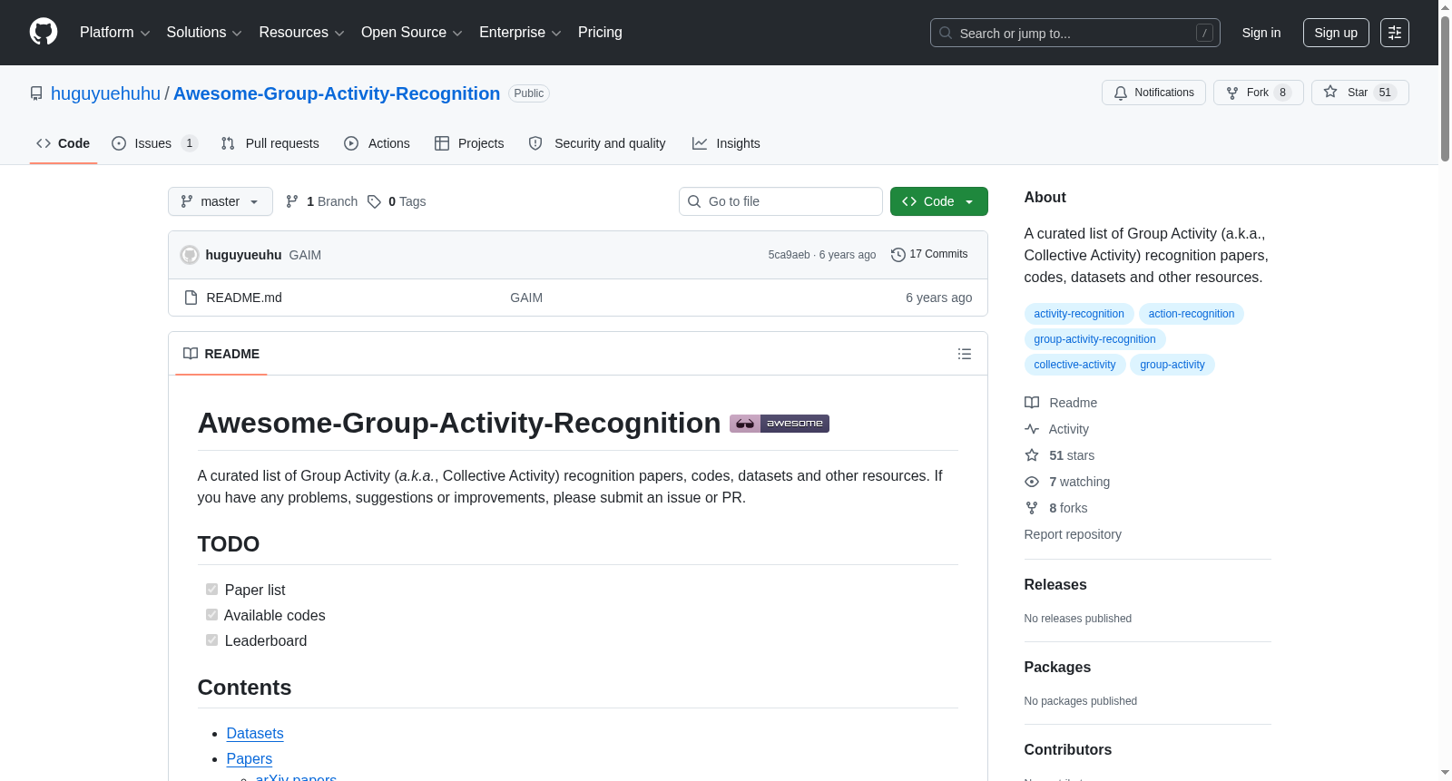
Task: Click the group-activity topic tag
Action: [1172, 365]
